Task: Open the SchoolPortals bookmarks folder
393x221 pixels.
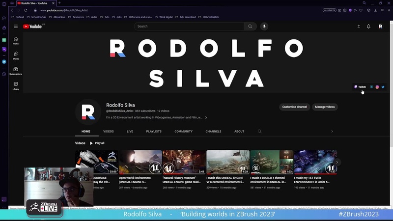Action: point(36,17)
